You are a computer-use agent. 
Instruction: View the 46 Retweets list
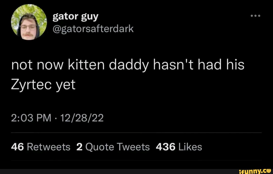pyautogui.click(x=41, y=147)
